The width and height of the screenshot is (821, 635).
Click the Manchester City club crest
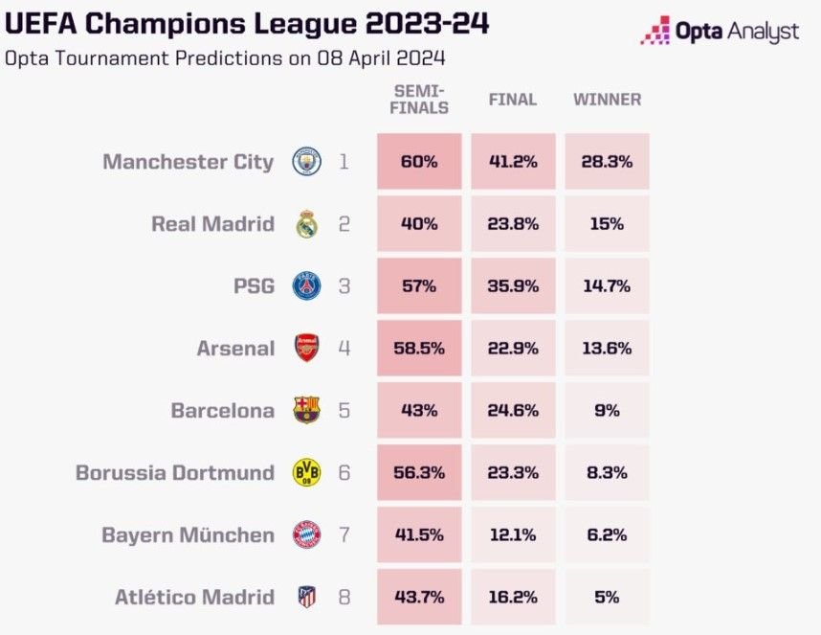[x=306, y=161]
